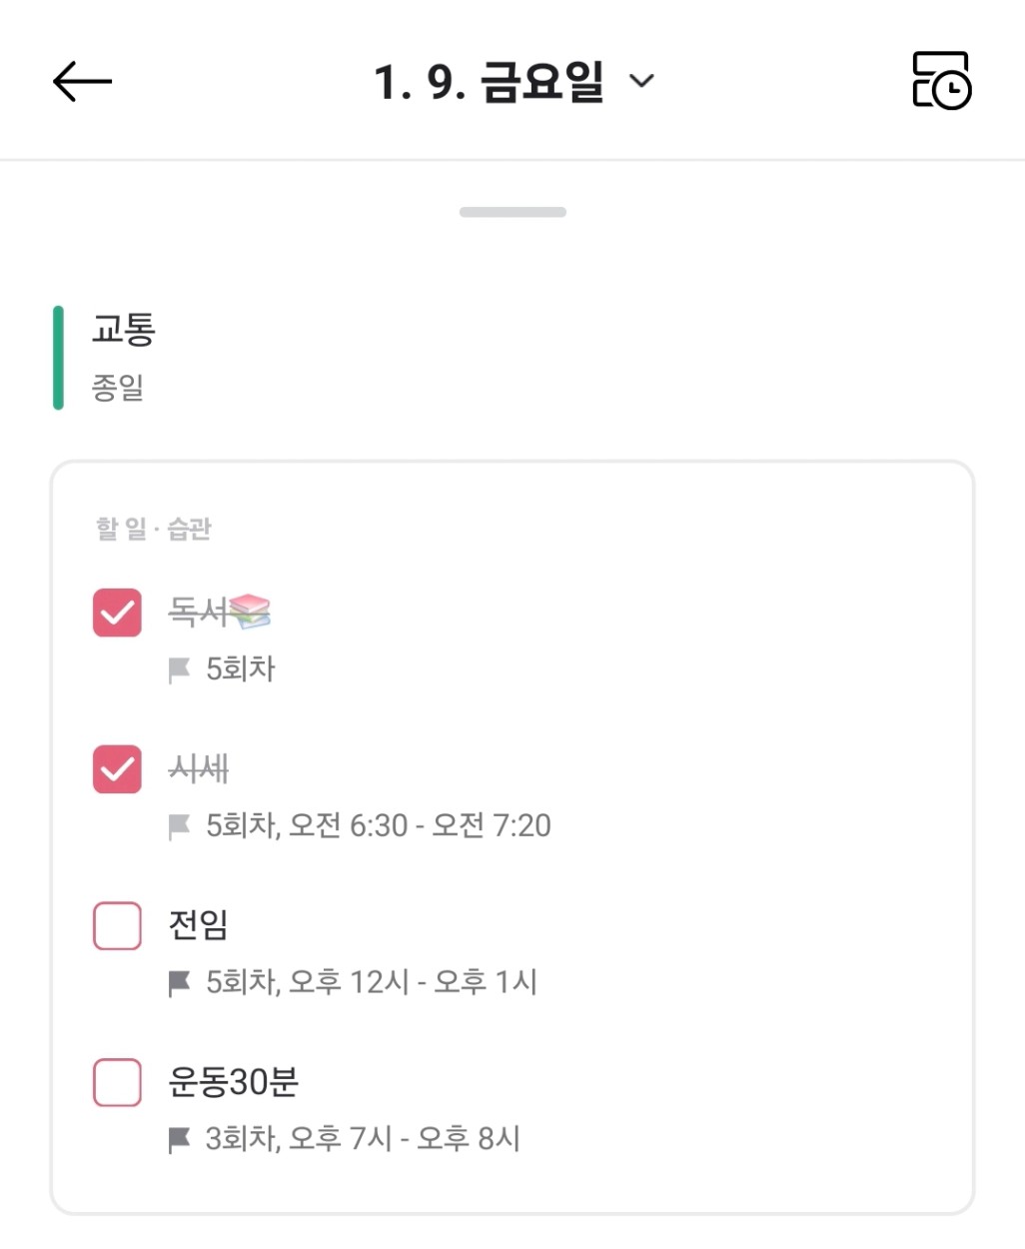Uncheck the 독서 habit checkbox

pyautogui.click(x=117, y=613)
